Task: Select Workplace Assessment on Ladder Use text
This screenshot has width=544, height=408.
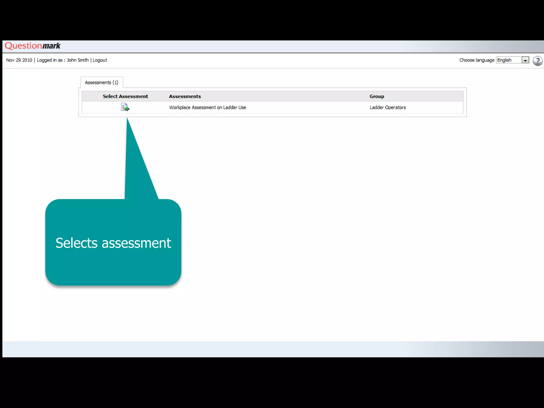Action: (x=208, y=108)
